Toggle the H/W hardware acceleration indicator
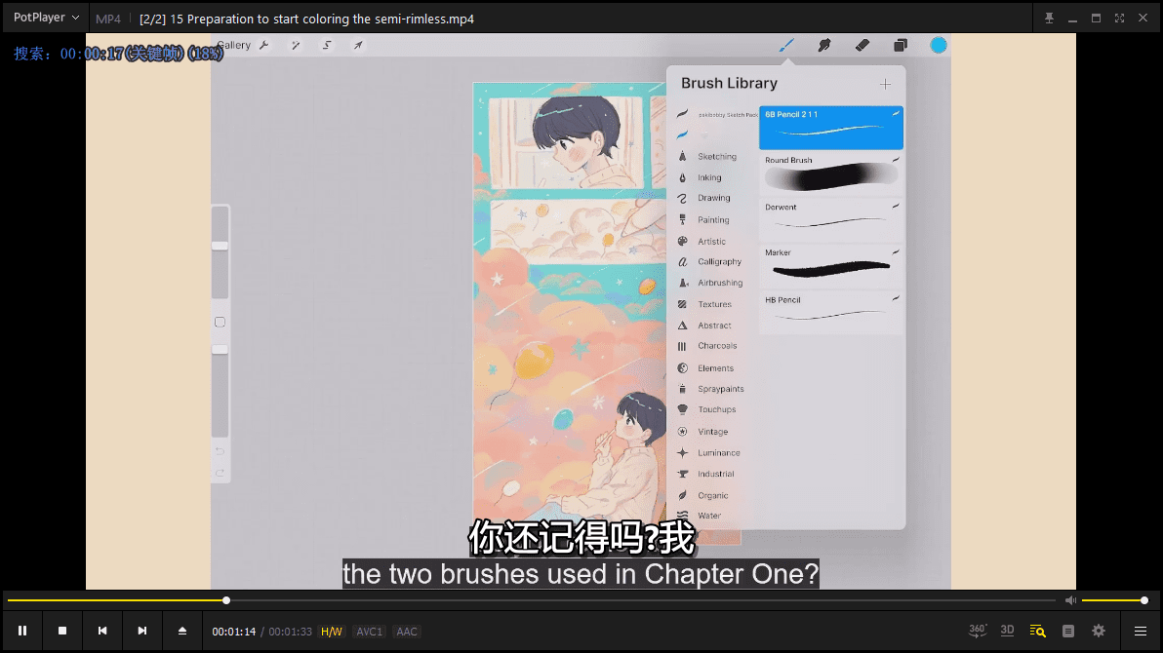 (332, 632)
